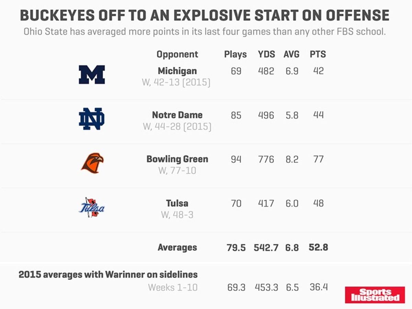The image size is (412, 309).
Task: Click the 542.7 average yards value
Action: [266, 247]
